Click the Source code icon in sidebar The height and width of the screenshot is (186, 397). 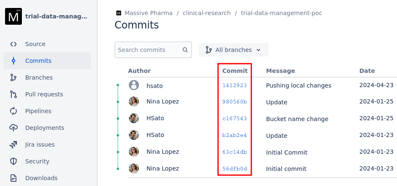(13, 44)
